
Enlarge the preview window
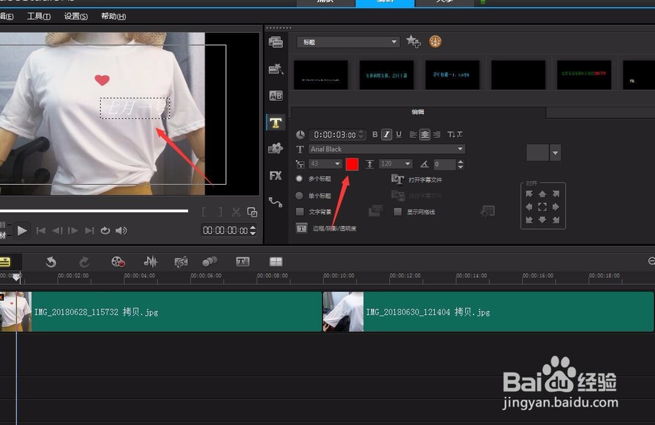252,212
